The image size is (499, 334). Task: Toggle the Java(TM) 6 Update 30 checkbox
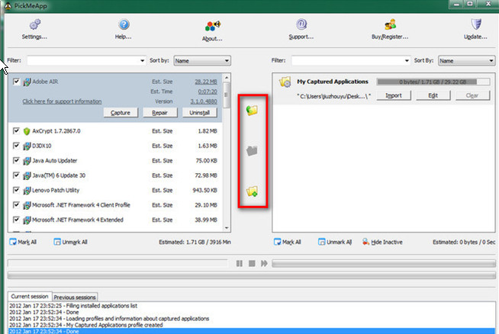tap(16, 175)
